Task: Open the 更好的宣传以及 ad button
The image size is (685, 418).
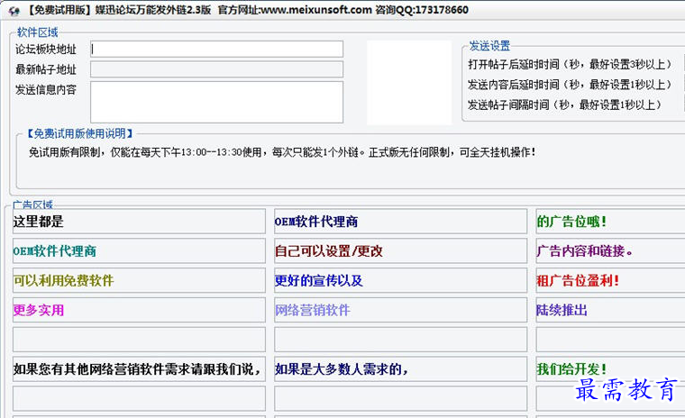Action: 400,280
